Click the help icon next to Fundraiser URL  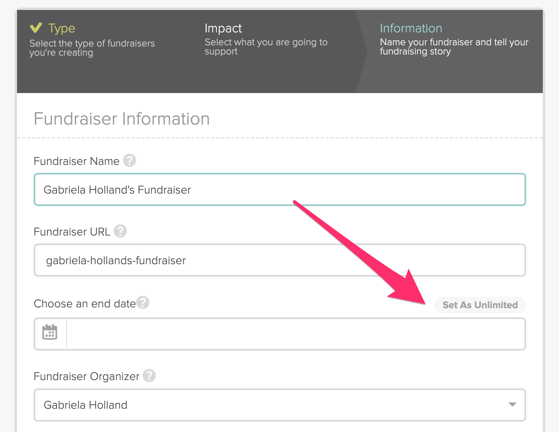[x=120, y=231]
